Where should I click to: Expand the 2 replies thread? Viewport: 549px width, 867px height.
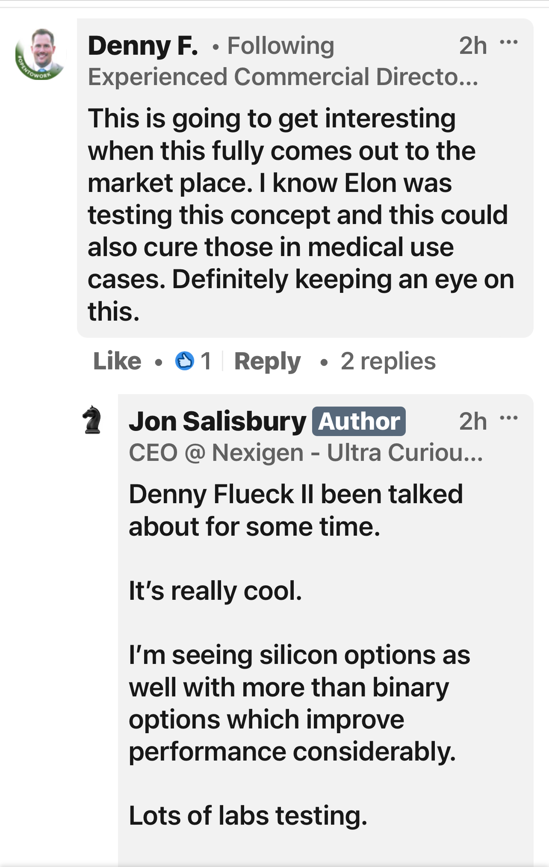coord(388,361)
